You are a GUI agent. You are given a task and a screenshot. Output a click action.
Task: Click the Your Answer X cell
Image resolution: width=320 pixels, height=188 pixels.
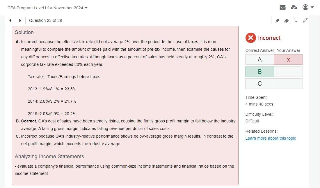pyautogui.click(x=288, y=59)
